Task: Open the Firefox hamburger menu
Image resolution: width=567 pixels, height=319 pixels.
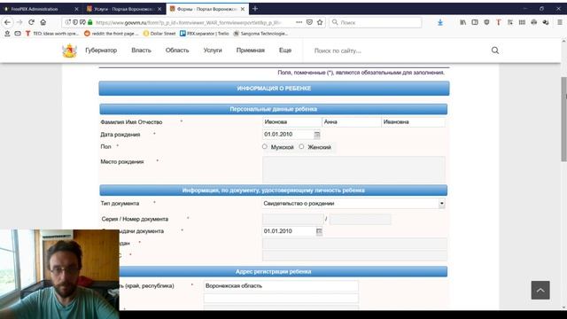Action: 559,22
